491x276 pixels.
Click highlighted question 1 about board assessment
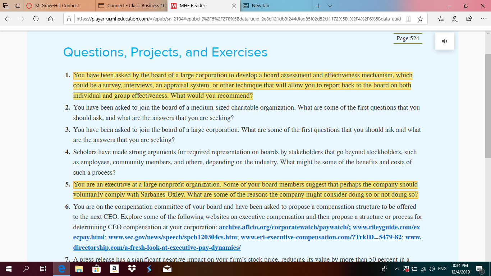click(x=243, y=86)
